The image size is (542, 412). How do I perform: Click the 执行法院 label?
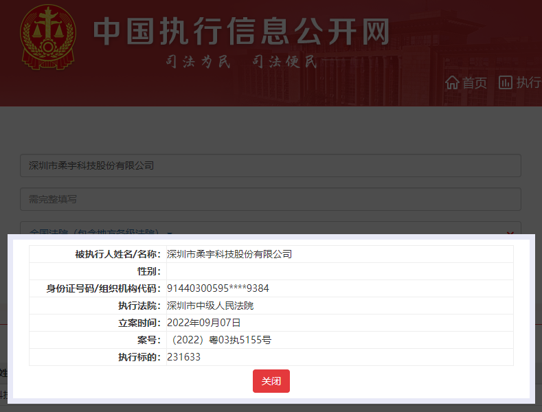pos(139,306)
